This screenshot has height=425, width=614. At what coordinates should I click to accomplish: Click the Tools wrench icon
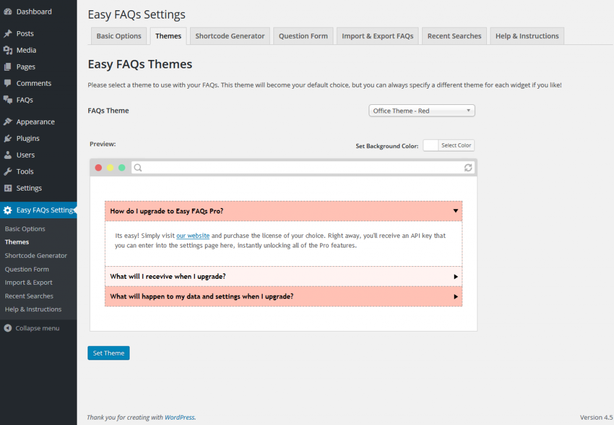8,171
